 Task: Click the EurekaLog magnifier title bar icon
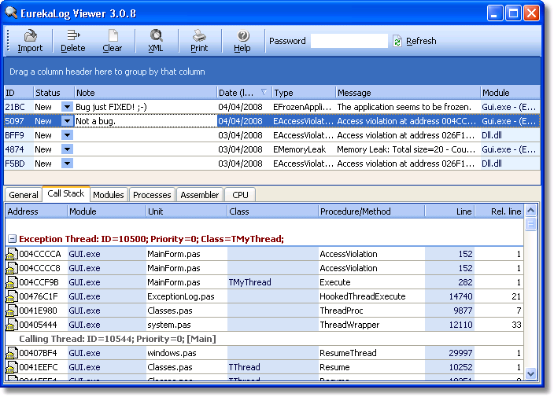[x=11, y=13]
